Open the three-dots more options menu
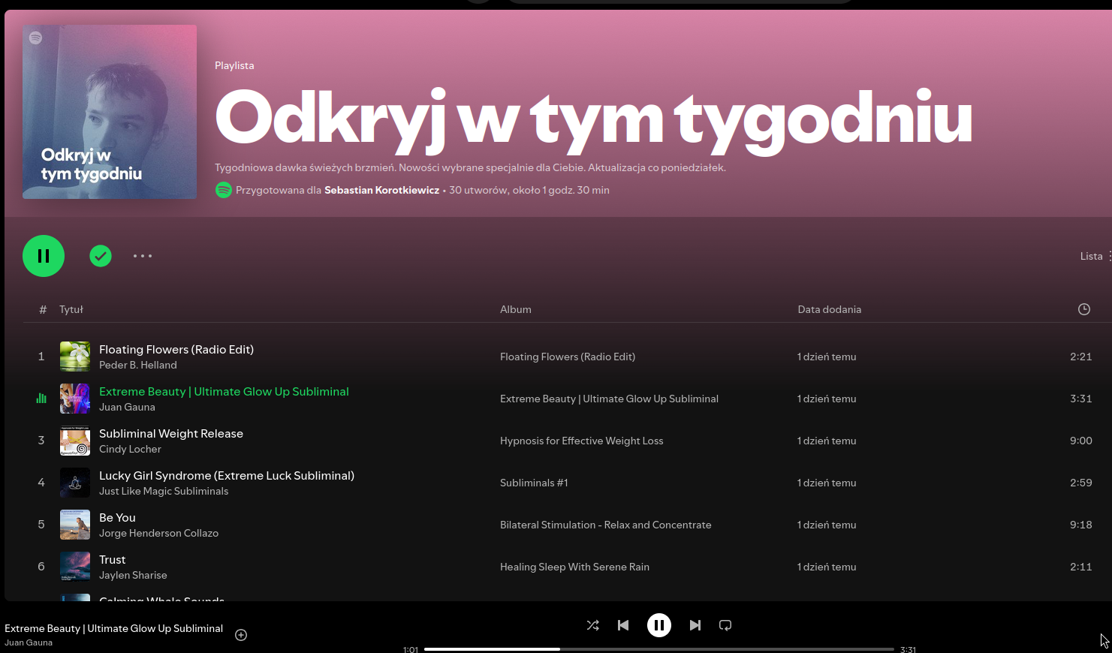The width and height of the screenshot is (1112, 653). [x=143, y=256]
